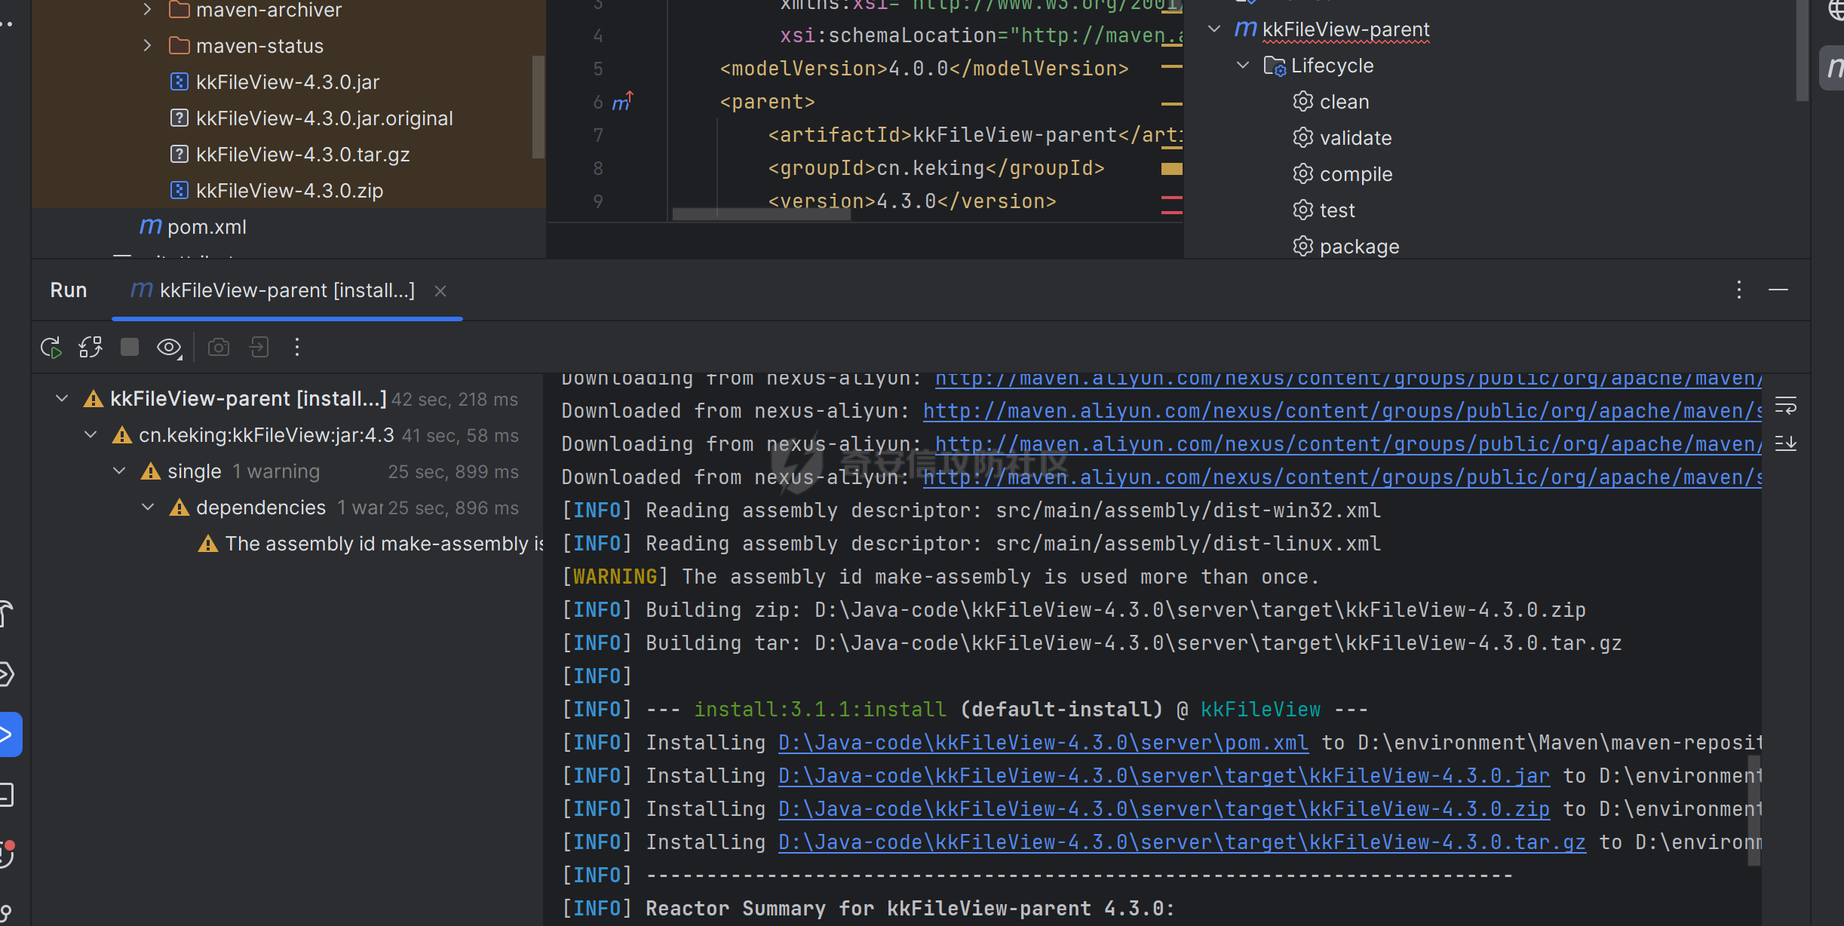Expand the maven-archiver folder
Image resolution: width=1844 pixels, height=926 pixels.
pos(147,10)
